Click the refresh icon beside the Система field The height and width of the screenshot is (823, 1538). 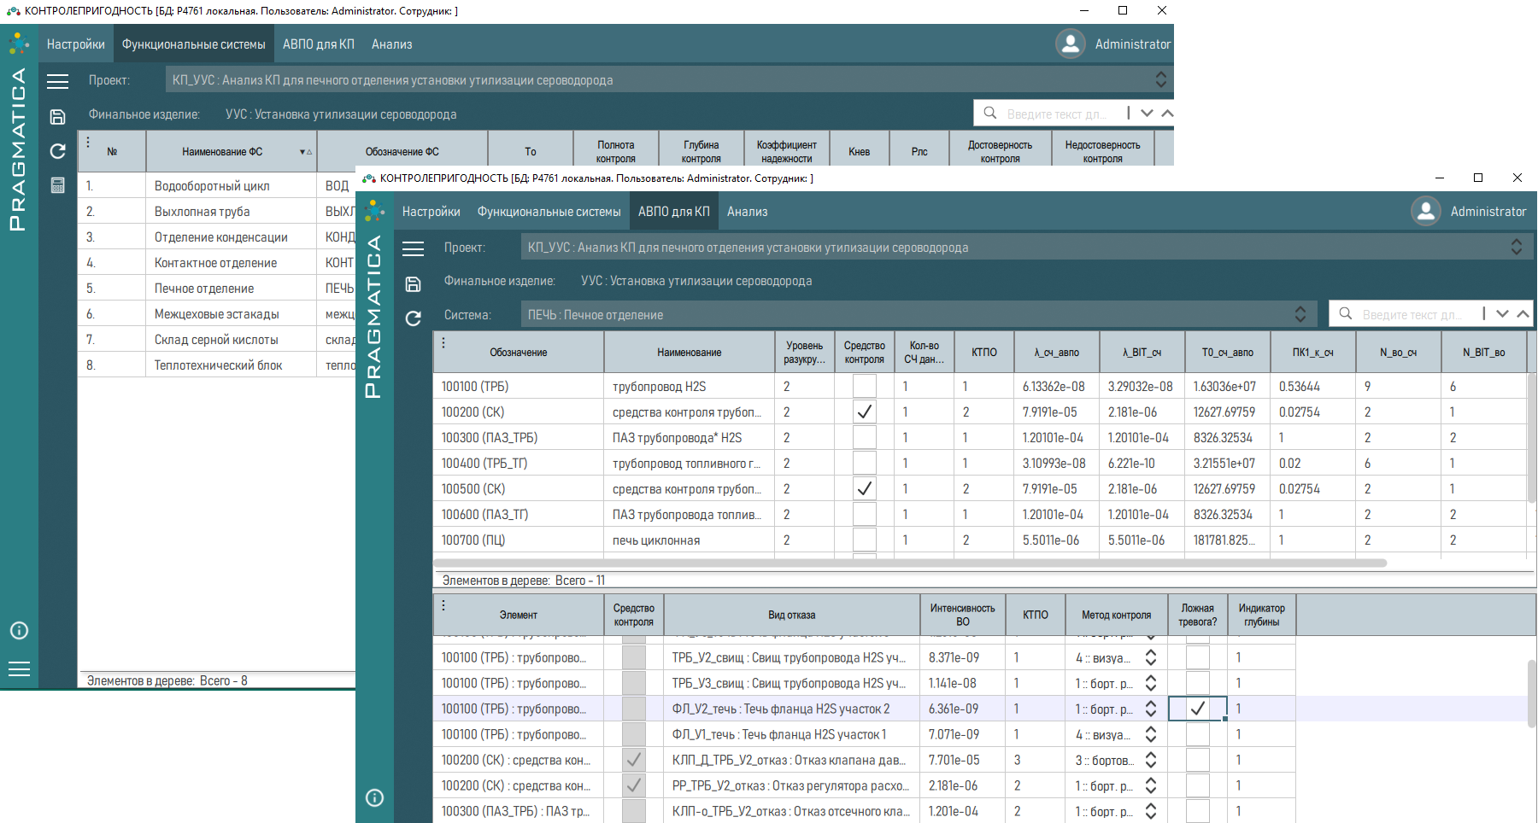point(413,318)
